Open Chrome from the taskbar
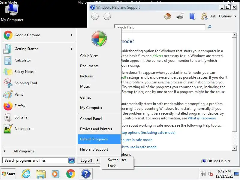The image size is (240, 180). coord(71,174)
